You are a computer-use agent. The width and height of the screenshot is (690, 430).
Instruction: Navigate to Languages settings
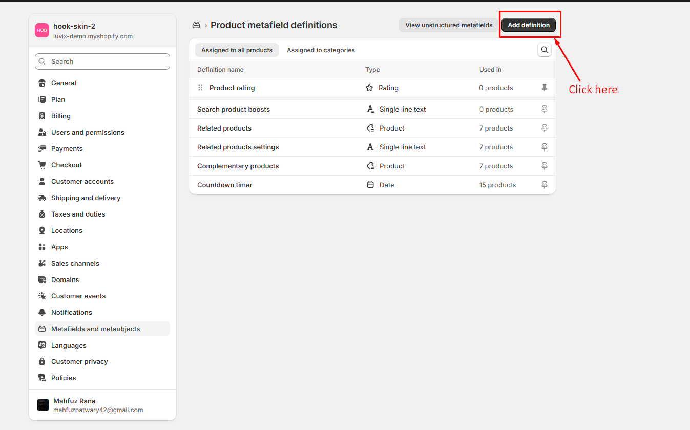click(x=69, y=345)
